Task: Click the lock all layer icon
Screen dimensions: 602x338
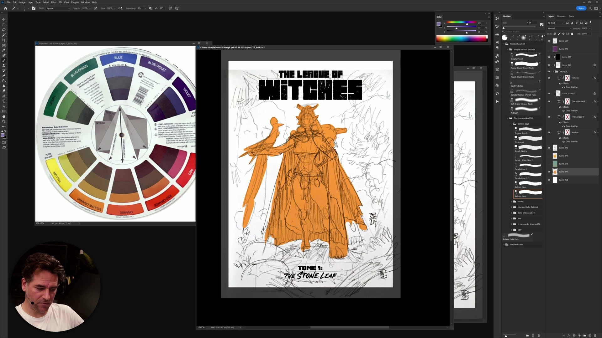Action: [572, 34]
